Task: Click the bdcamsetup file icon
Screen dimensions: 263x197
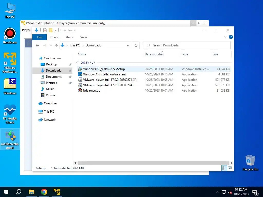Action: [80, 91]
